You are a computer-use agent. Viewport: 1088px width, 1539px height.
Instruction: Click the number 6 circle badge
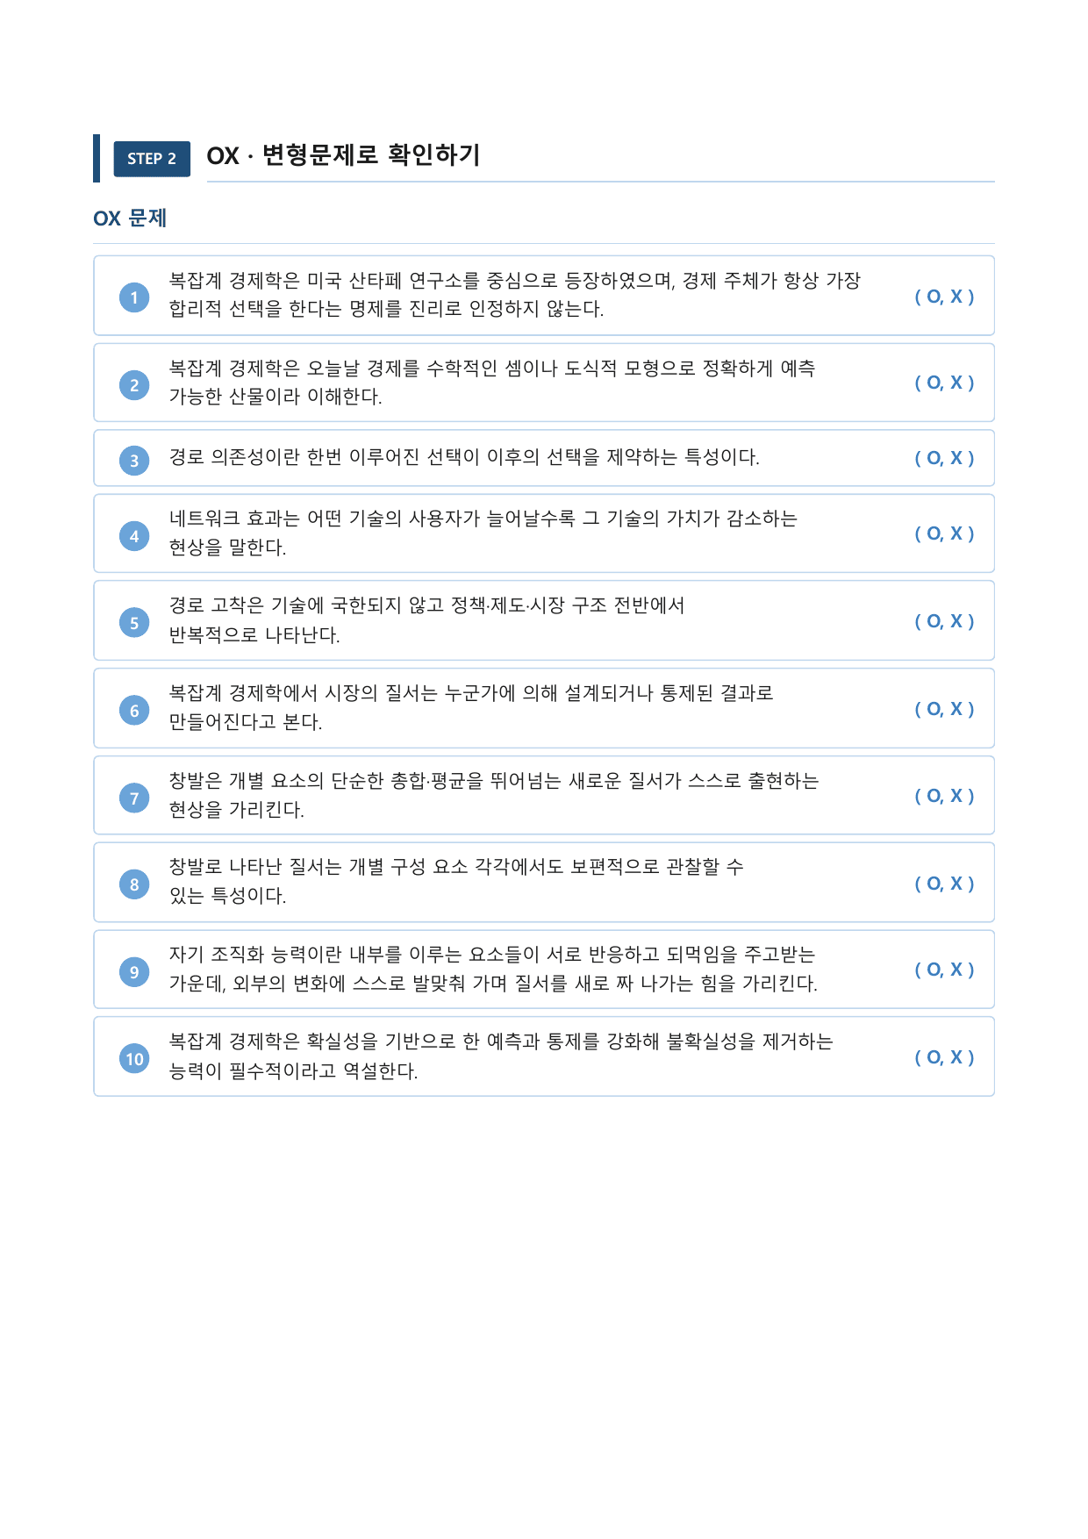[x=134, y=711]
